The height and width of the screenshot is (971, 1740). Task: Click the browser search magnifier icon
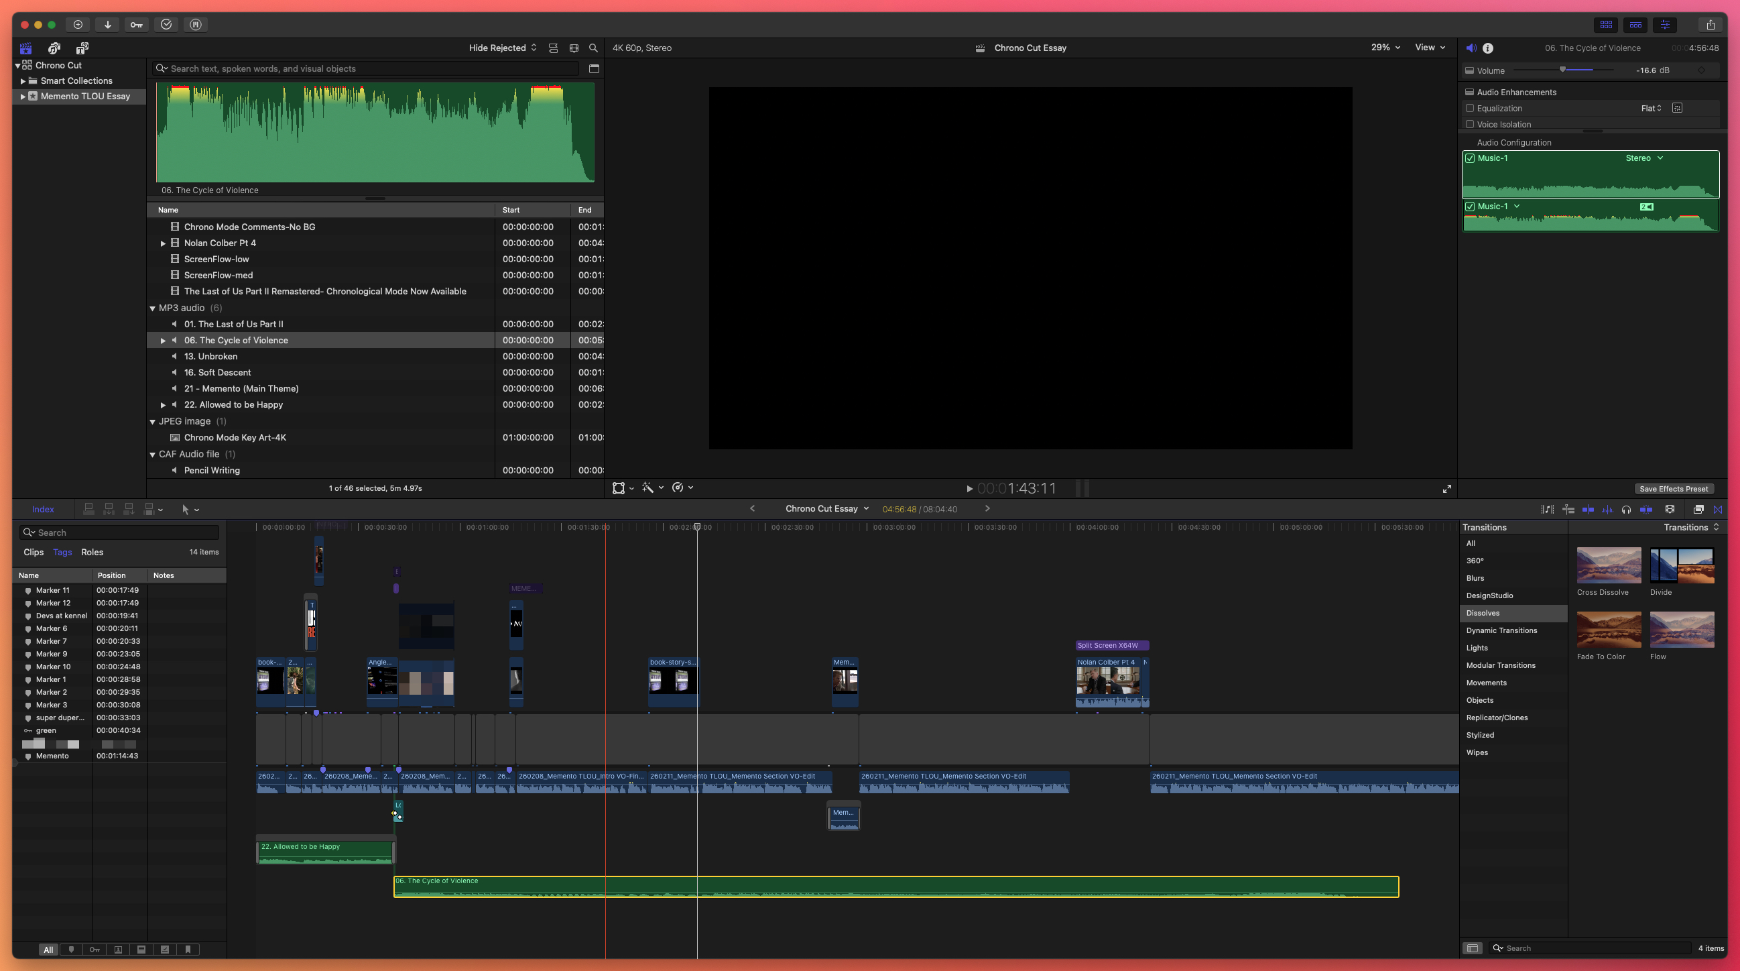(593, 48)
